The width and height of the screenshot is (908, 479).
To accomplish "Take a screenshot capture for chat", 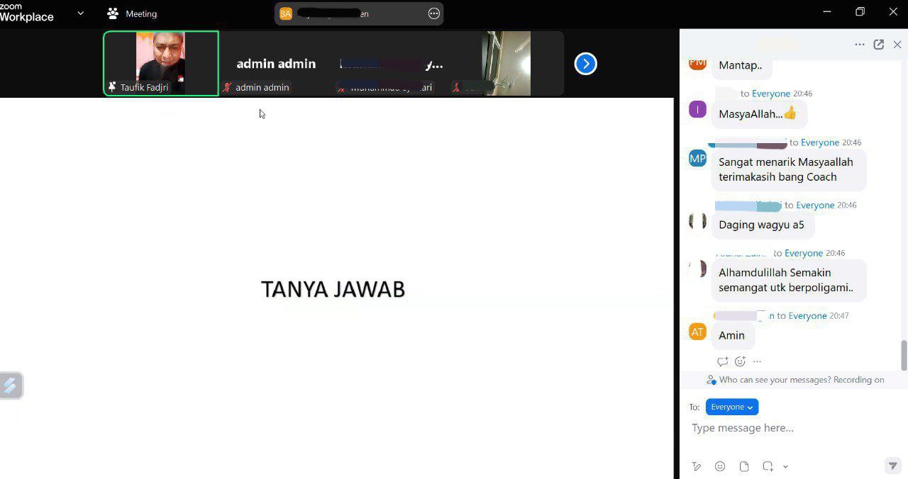I will 768,466.
